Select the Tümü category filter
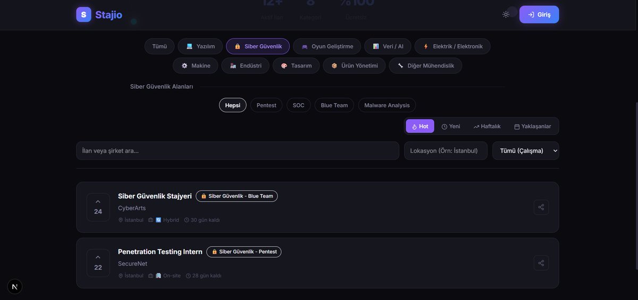 tap(159, 46)
